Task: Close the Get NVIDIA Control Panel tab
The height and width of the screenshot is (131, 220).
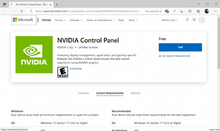Action: [51, 5]
